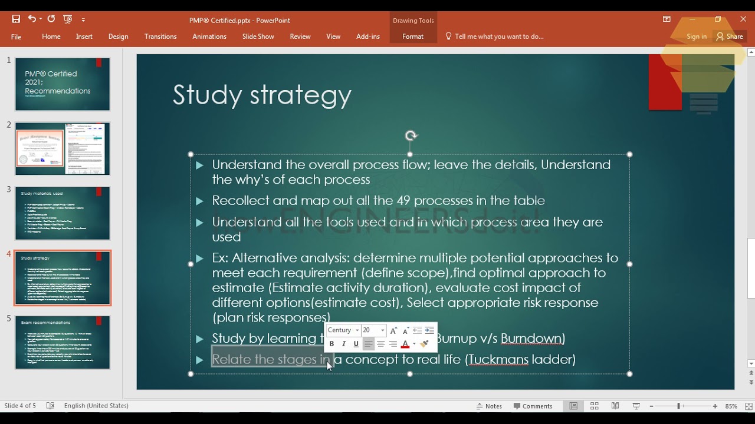Click Increase Font Size icon in mini toolbar
This screenshot has width=755, height=424.
pos(393,330)
